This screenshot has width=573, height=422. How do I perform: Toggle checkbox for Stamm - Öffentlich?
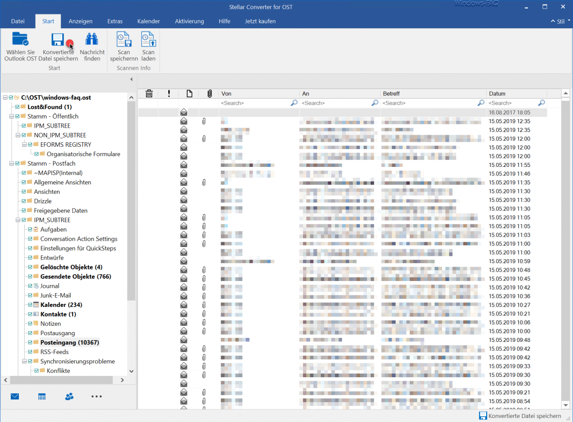[x=17, y=116]
